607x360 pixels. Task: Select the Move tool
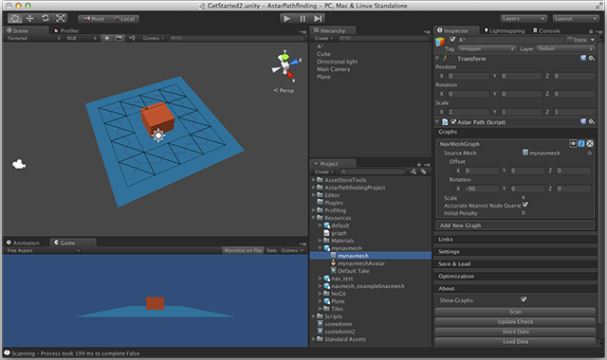point(29,19)
